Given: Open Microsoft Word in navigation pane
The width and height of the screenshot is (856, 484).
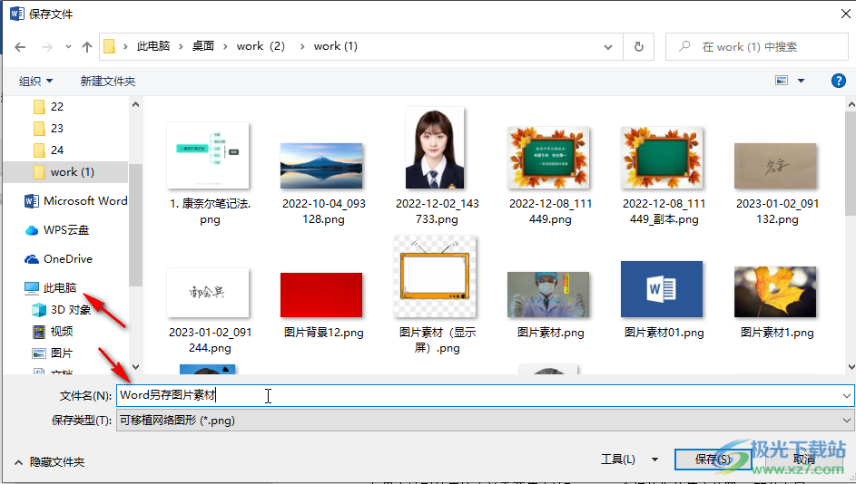Looking at the screenshot, I should pos(76,201).
